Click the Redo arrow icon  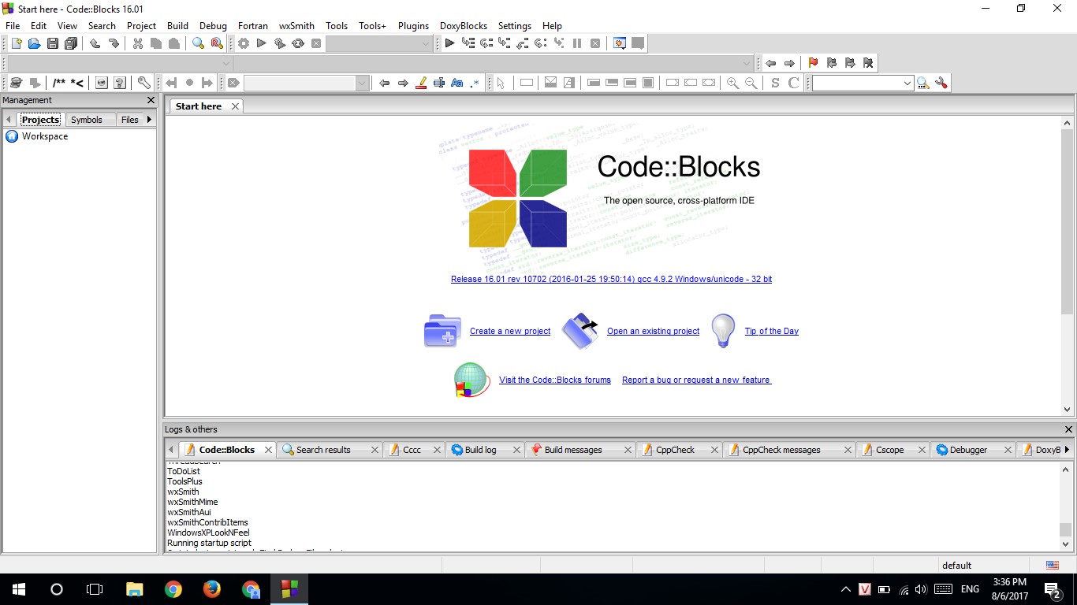coord(114,43)
